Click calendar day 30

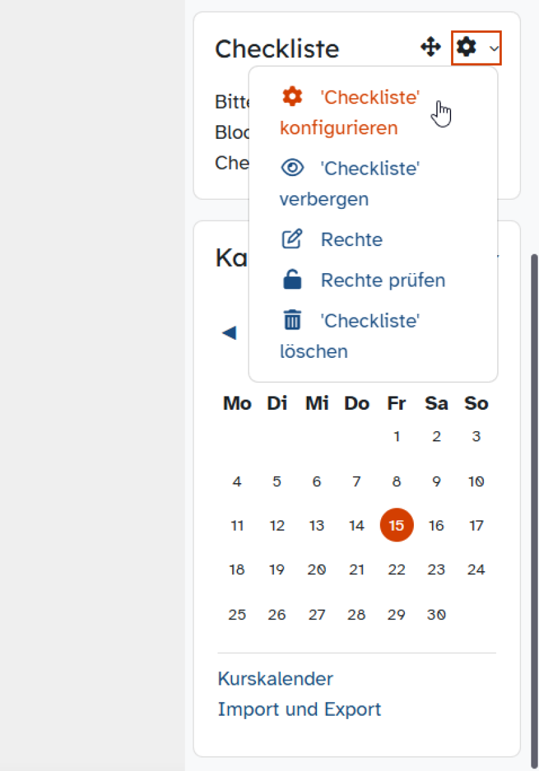(436, 614)
